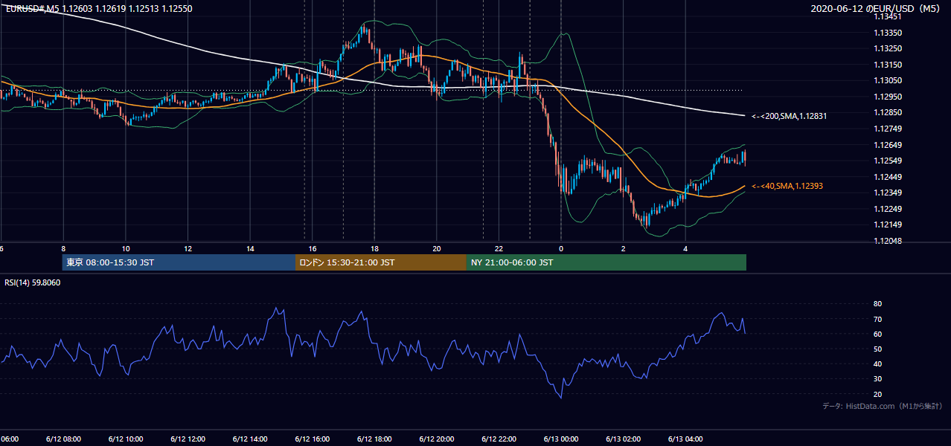This screenshot has height=446, width=951.
Task: Click the 1.12249 price axis label
Action: coord(888,209)
